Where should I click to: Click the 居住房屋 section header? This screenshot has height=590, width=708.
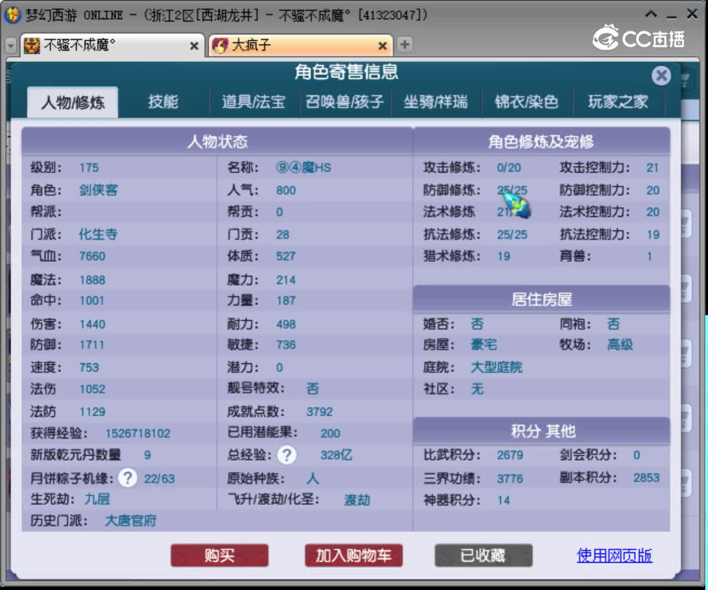point(542,299)
